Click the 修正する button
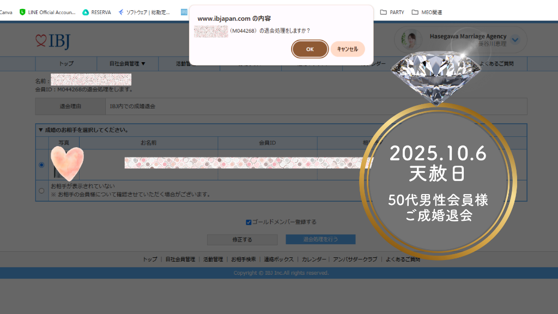Image resolution: width=558 pixels, height=314 pixels. 242,239
